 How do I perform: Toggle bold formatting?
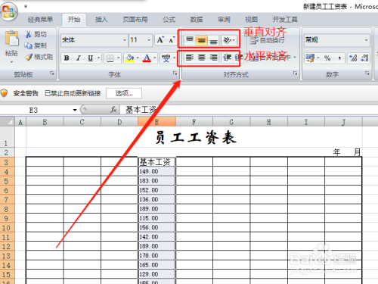(x=67, y=58)
